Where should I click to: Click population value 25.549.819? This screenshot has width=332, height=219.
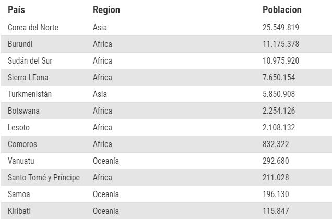click(x=281, y=27)
